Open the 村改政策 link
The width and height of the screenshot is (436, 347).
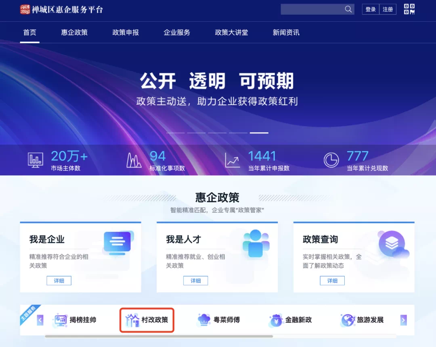point(155,320)
